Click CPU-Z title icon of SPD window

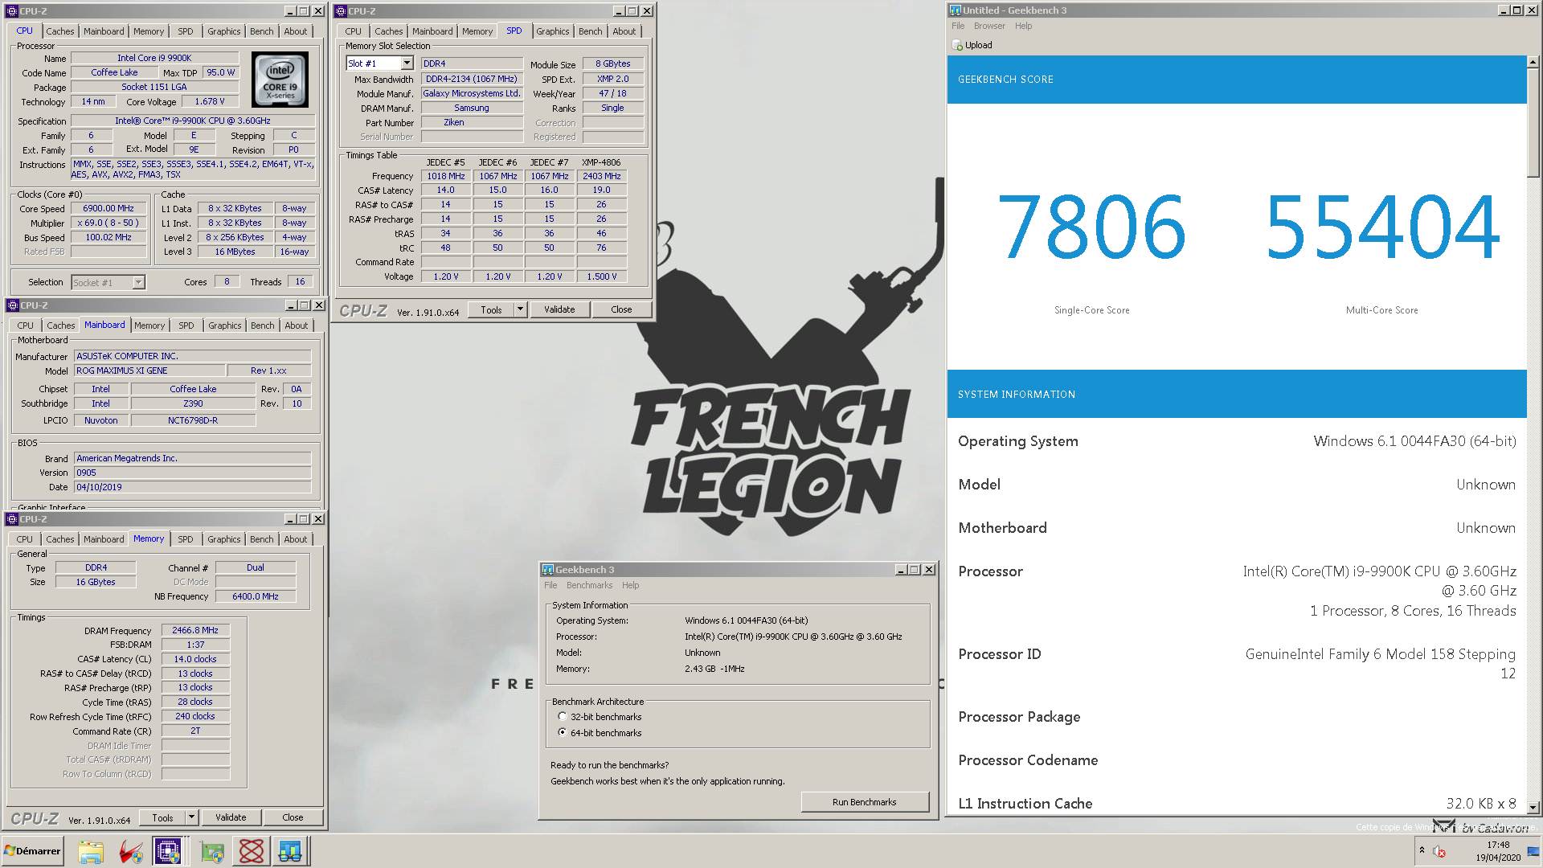tap(341, 11)
